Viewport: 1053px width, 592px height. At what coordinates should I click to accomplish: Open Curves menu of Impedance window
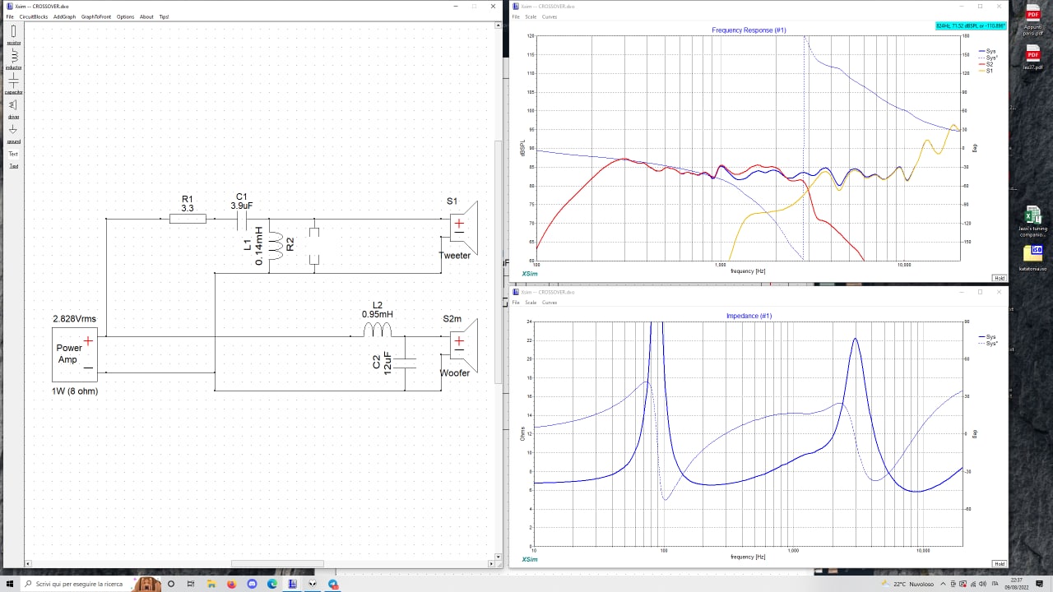549,302
